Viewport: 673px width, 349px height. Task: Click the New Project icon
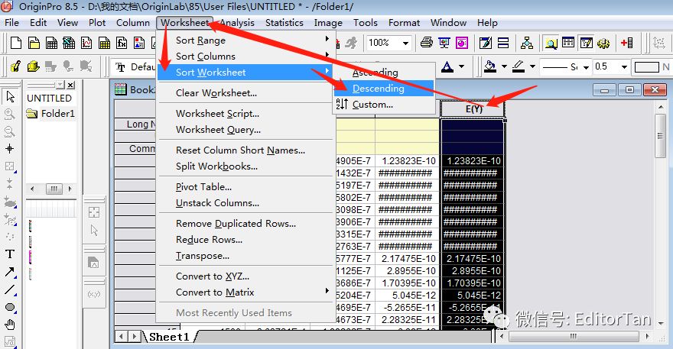tap(16, 43)
